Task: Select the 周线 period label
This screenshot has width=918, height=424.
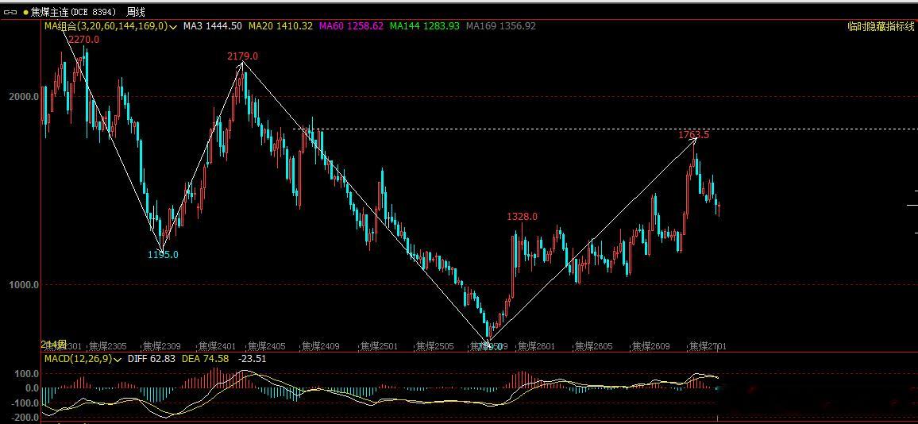Action: (x=136, y=12)
